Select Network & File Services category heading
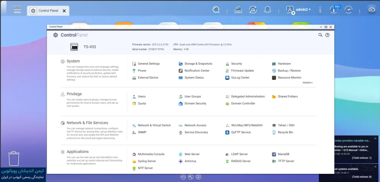Image resolution: width=380 pixels, height=182 pixels. point(87,123)
